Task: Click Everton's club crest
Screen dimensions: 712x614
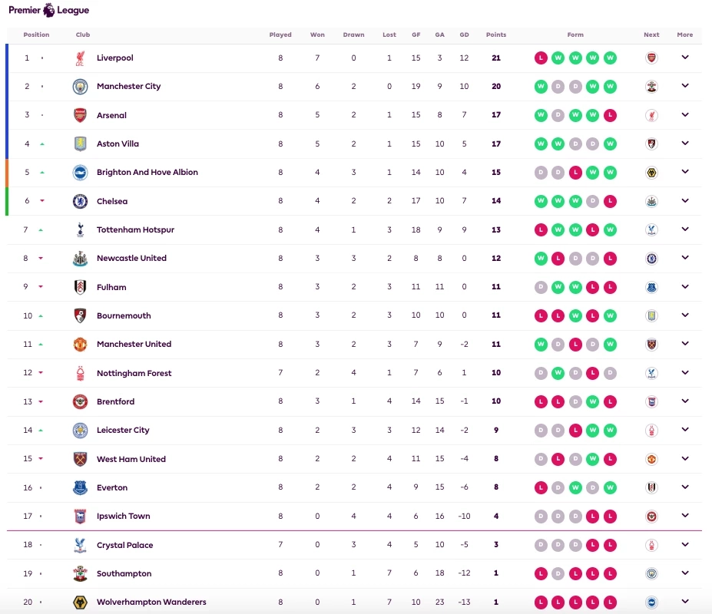Action: click(81, 487)
